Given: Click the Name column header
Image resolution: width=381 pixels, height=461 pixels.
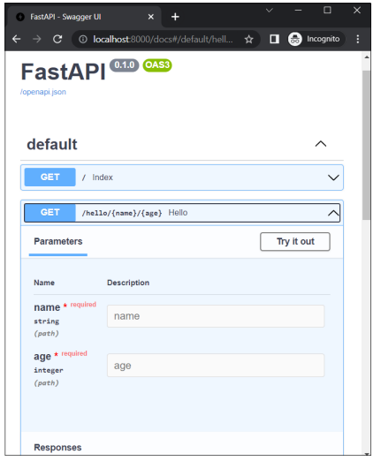Looking at the screenshot, I should pyautogui.click(x=44, y=283).
